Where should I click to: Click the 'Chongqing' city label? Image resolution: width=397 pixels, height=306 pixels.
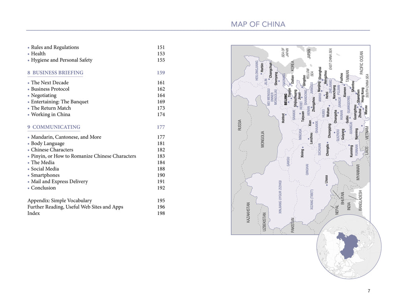pyautogui.click(x=330, y=131)
